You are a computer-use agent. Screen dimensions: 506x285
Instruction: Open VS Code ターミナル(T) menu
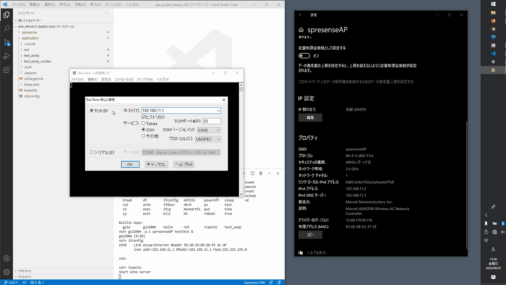point(113,5)
